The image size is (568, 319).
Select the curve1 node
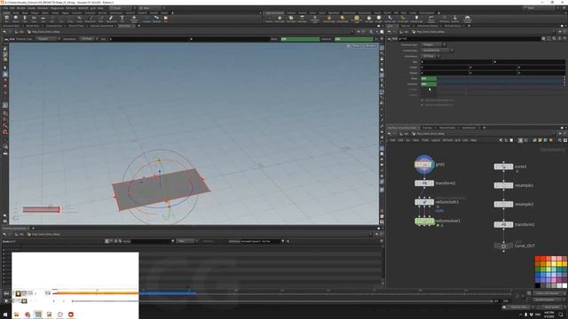(503, 167)
